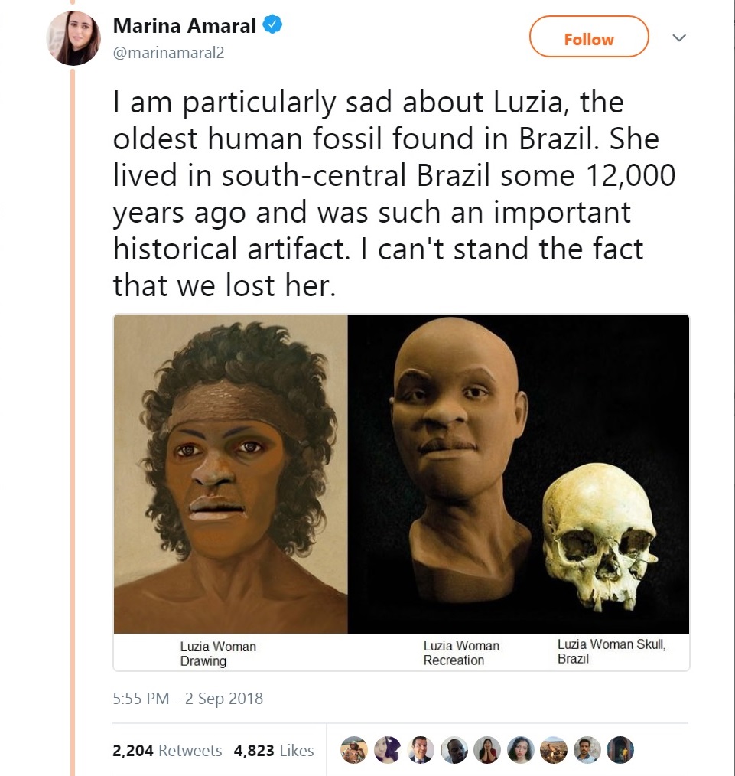Click the Luzia Woman skull photo

600,536
